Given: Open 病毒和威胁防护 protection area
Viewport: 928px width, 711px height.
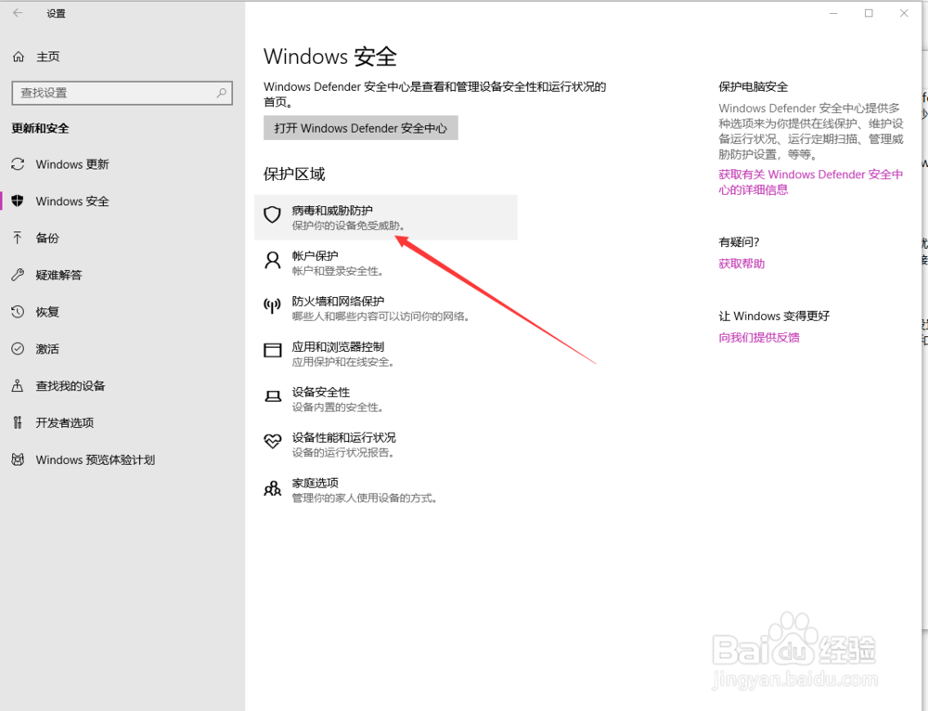Looking at the screenshot, I should [386, 217].
